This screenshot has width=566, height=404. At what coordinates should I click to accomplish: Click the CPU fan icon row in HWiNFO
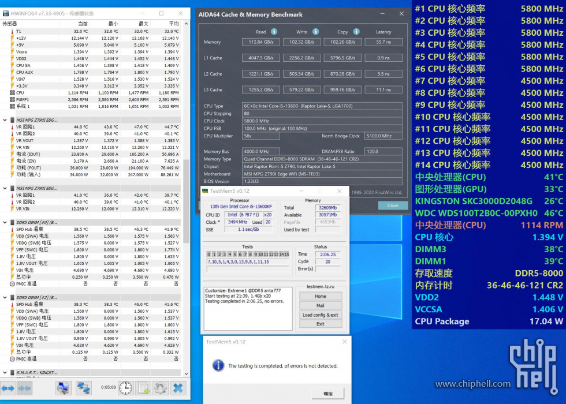pyautogui.click(x=12, y=93)
